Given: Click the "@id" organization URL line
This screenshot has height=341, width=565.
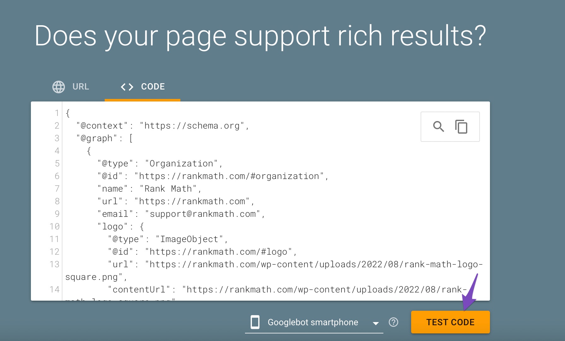Looking at the screenshot, I should 213,176.
